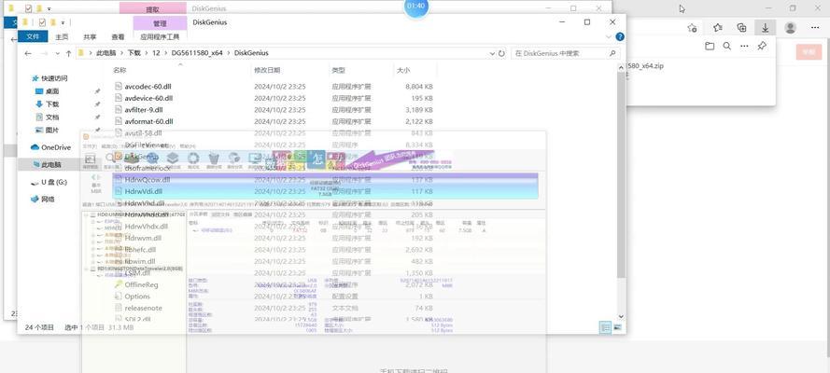Open 快速访问 in the navigation pane
Screen dimensions: 830x373
[54, 78]
